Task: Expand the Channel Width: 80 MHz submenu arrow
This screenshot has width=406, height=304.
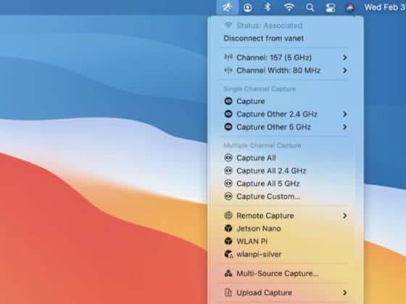Action: pyautogui.click(x=344, y=70)
